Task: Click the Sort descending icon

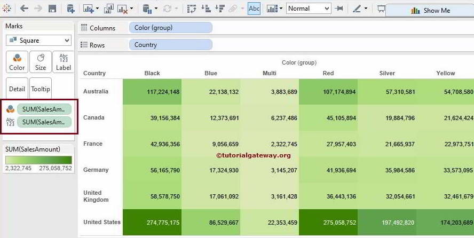Action: point(220,9)
